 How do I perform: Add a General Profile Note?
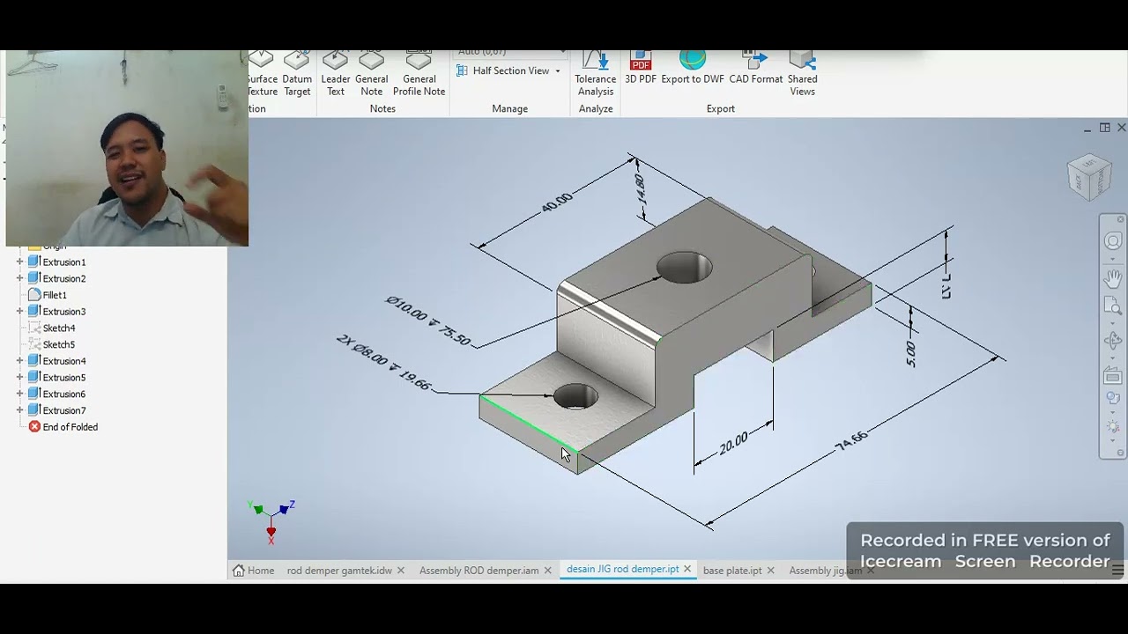tap(419, 74)
